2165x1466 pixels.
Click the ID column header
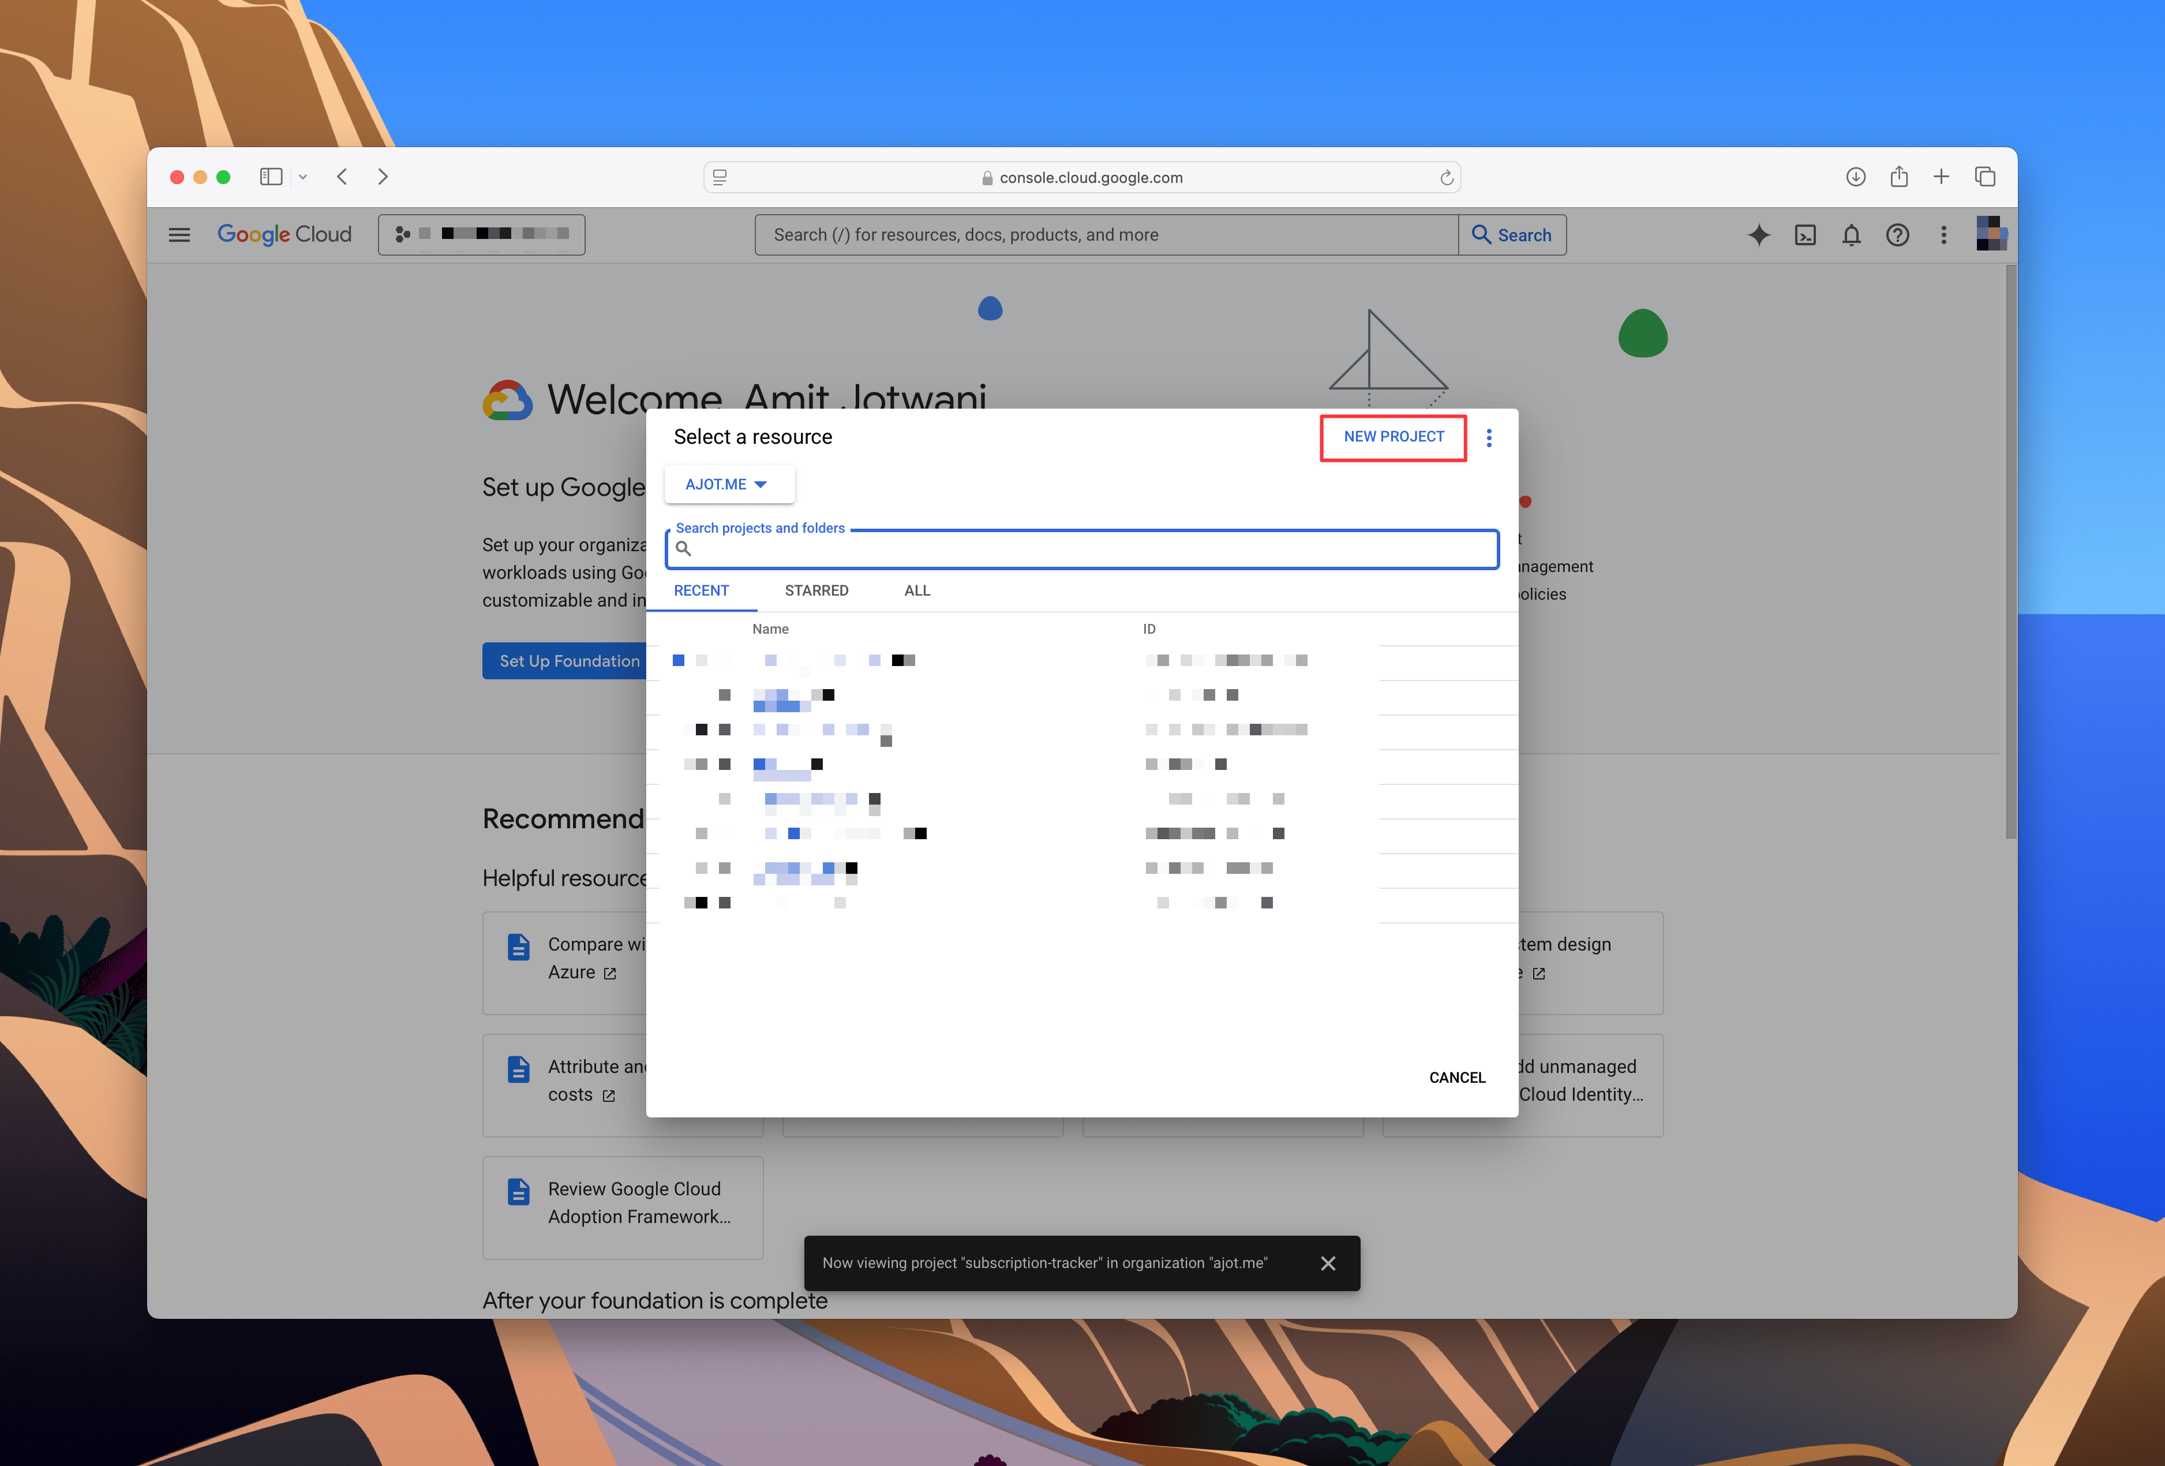tap(1149, 629)
